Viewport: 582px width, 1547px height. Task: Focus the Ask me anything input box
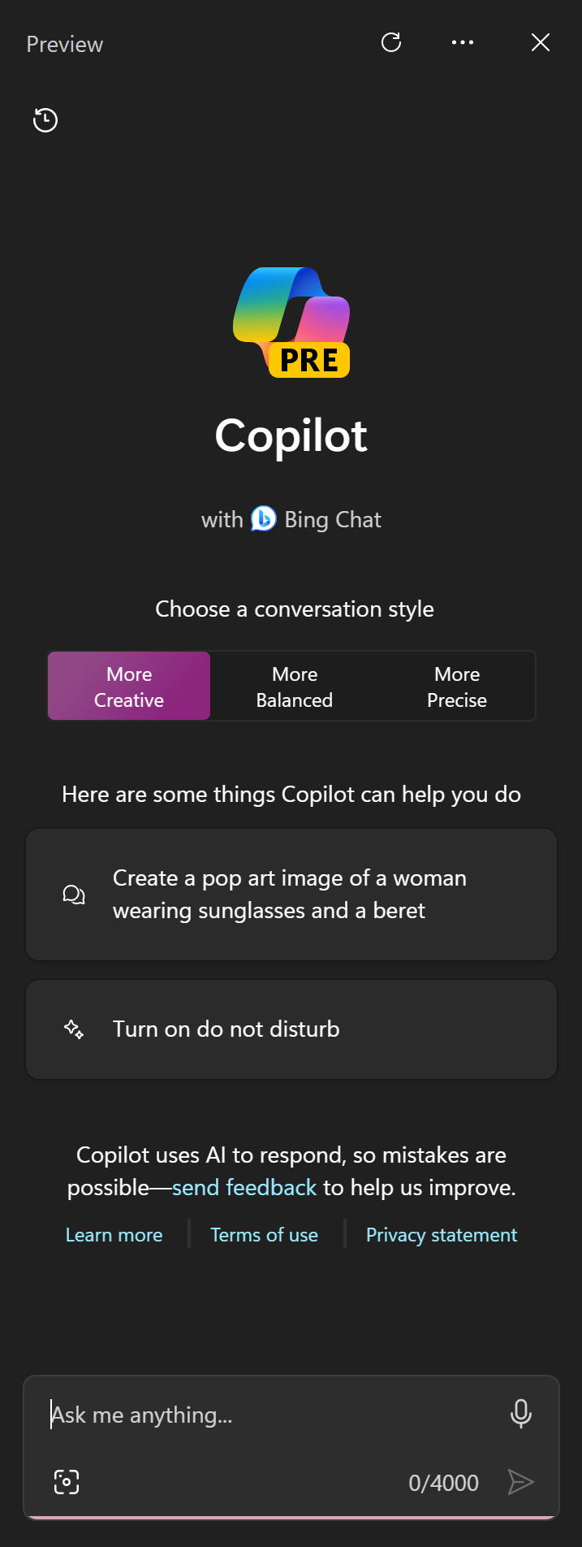pos(268,1415)
